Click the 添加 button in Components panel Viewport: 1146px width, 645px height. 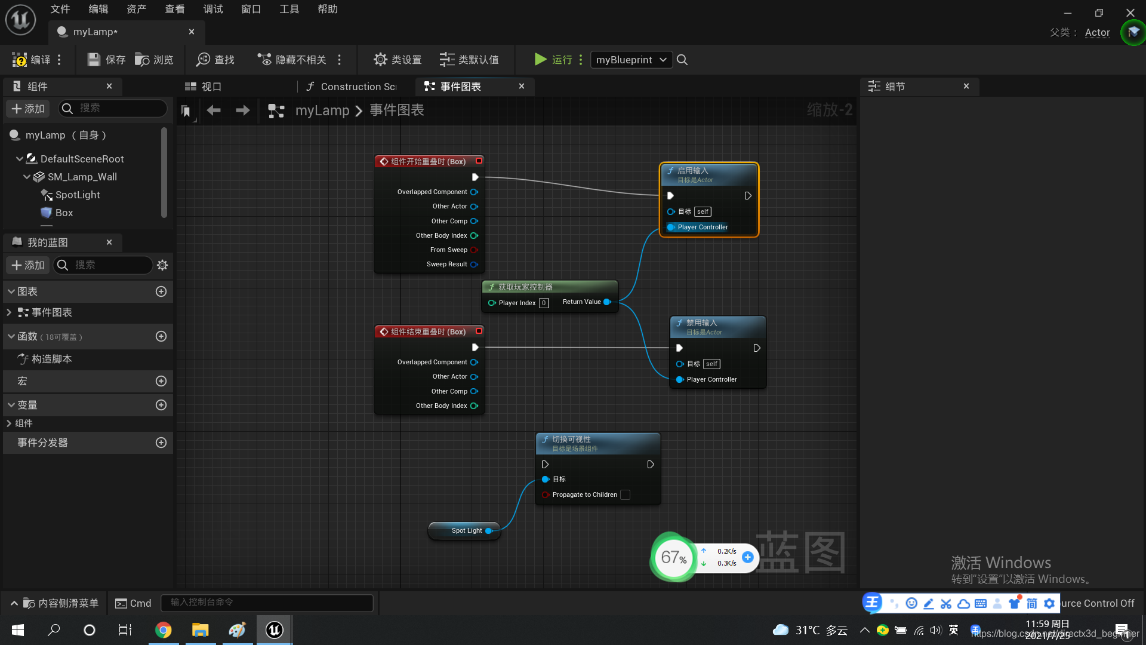point(28,109)
